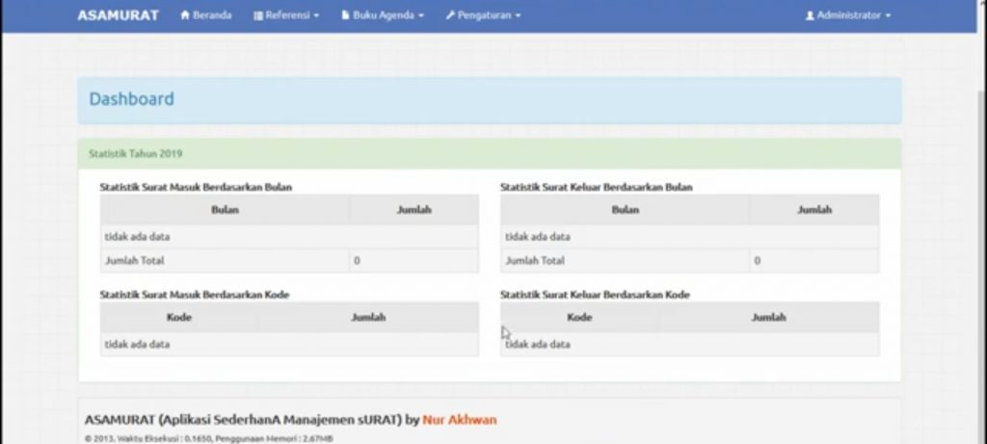Click the home icon beside Beranda

(185, 15)
